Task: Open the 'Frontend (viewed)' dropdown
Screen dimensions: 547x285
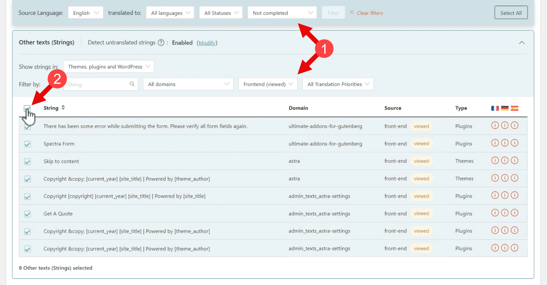Action: [x=268, y=84]
